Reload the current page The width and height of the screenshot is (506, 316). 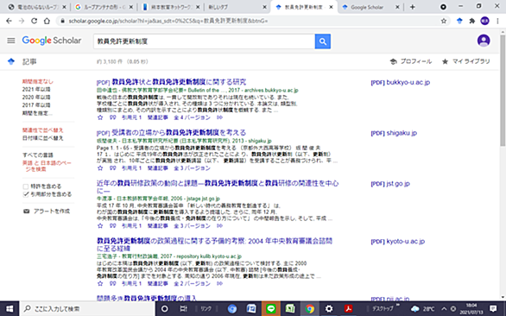[34, 21]
